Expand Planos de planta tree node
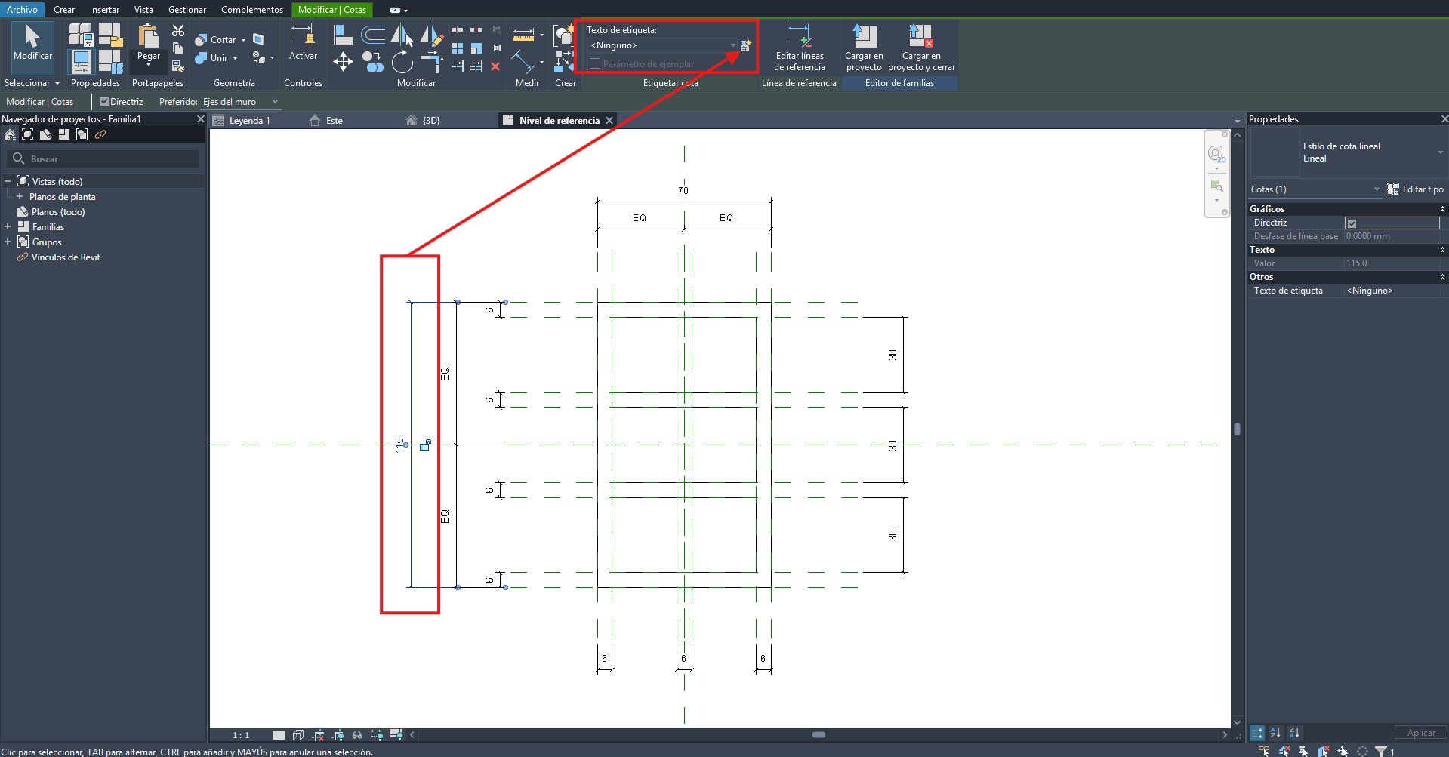Screen dimensions: 1449x757 (20, 197)
